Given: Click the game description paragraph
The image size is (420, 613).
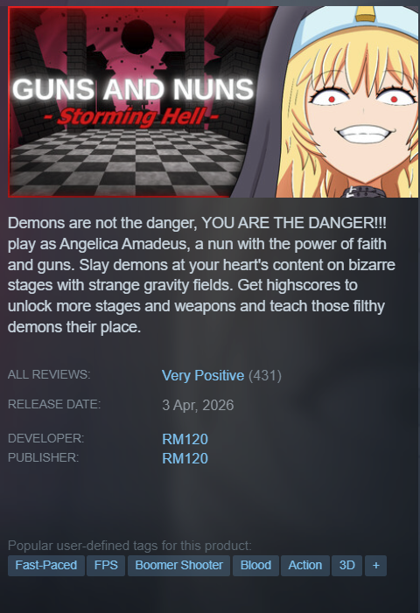Looking at the screenshot, I should coord(201,275).
